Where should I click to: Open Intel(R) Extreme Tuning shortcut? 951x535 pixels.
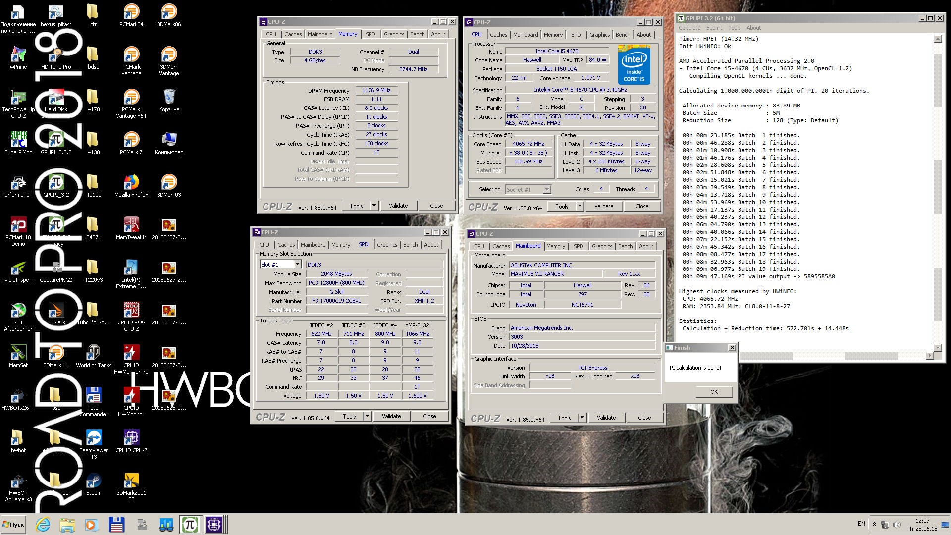(131, 274)
